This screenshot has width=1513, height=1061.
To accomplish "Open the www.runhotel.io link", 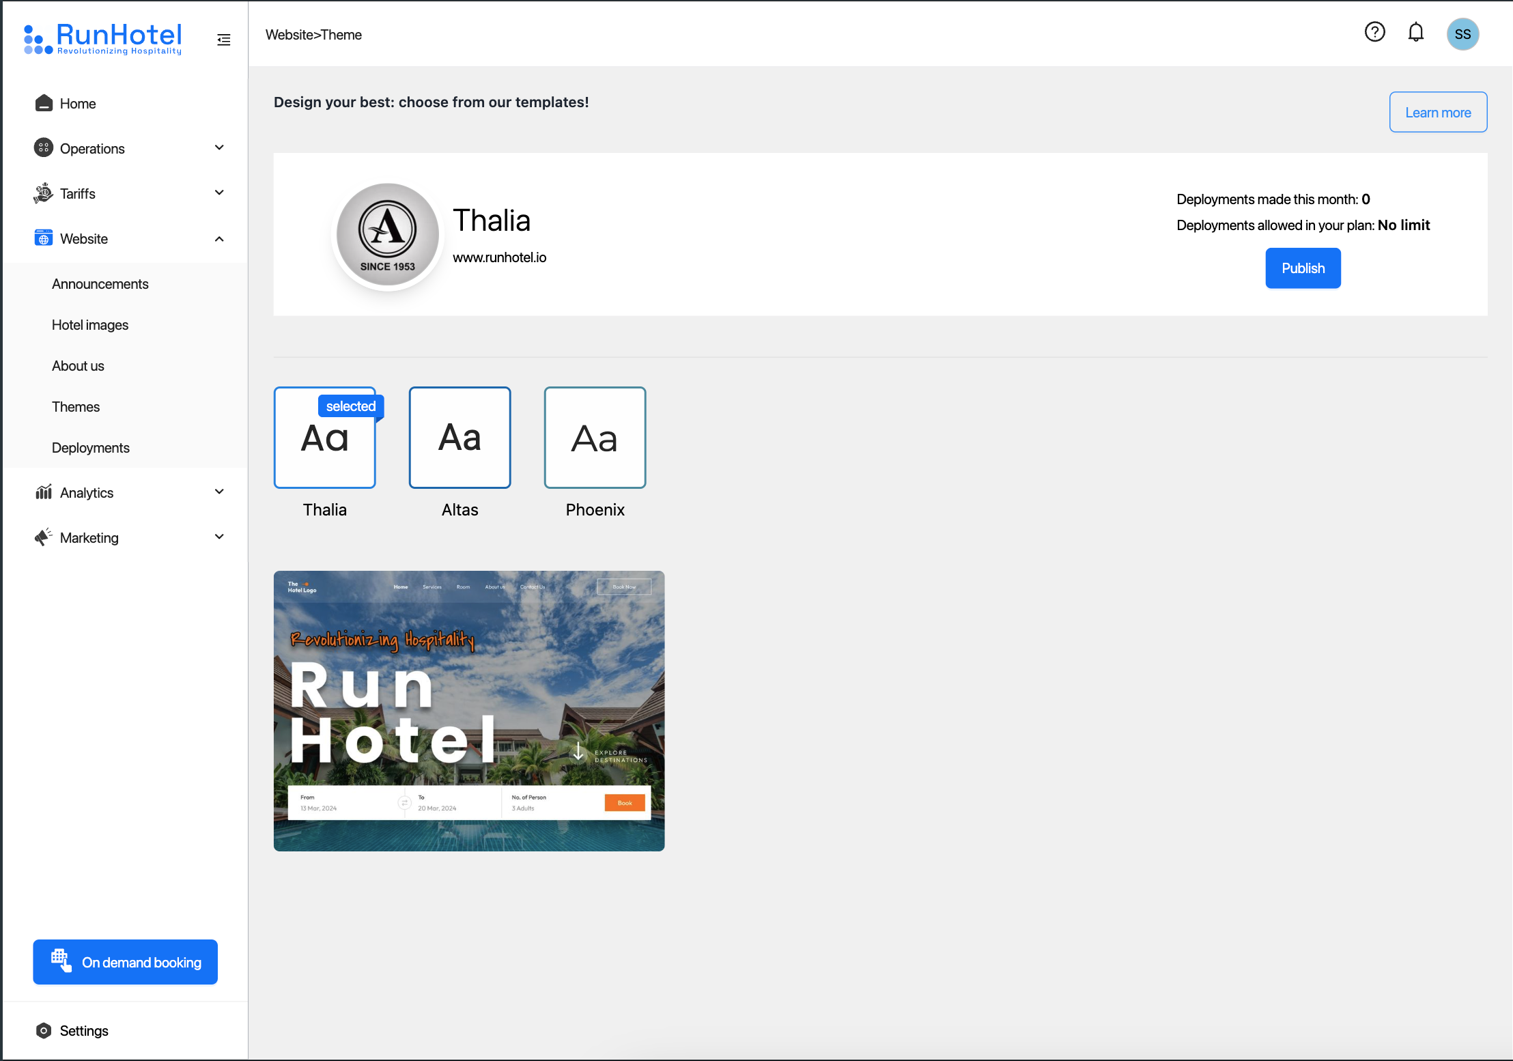I will [500, 257].
